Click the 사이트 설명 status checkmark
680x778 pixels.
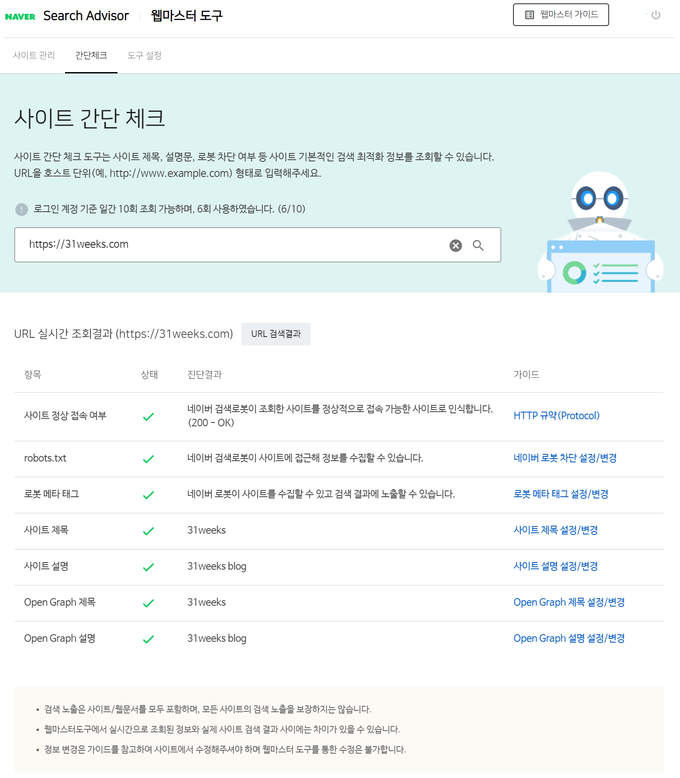tap(149, 567)
